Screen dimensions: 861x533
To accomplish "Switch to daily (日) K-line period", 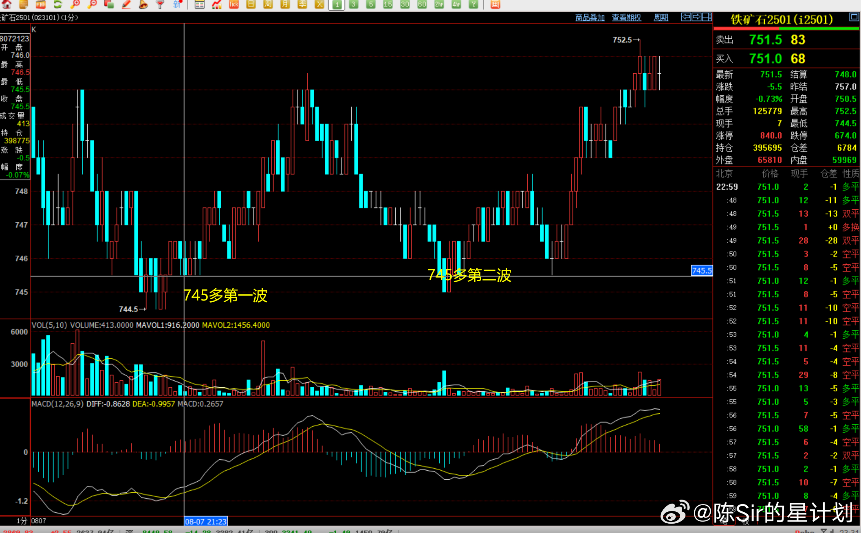I will pos(251,4).
